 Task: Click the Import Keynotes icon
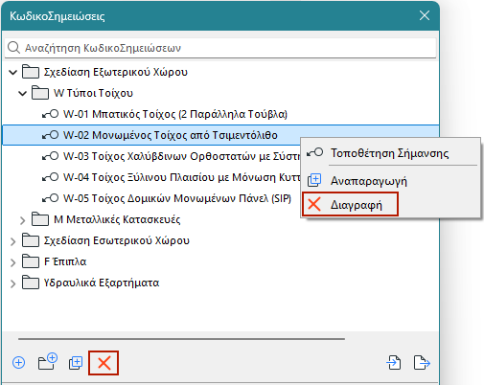(x=393, y=363)
